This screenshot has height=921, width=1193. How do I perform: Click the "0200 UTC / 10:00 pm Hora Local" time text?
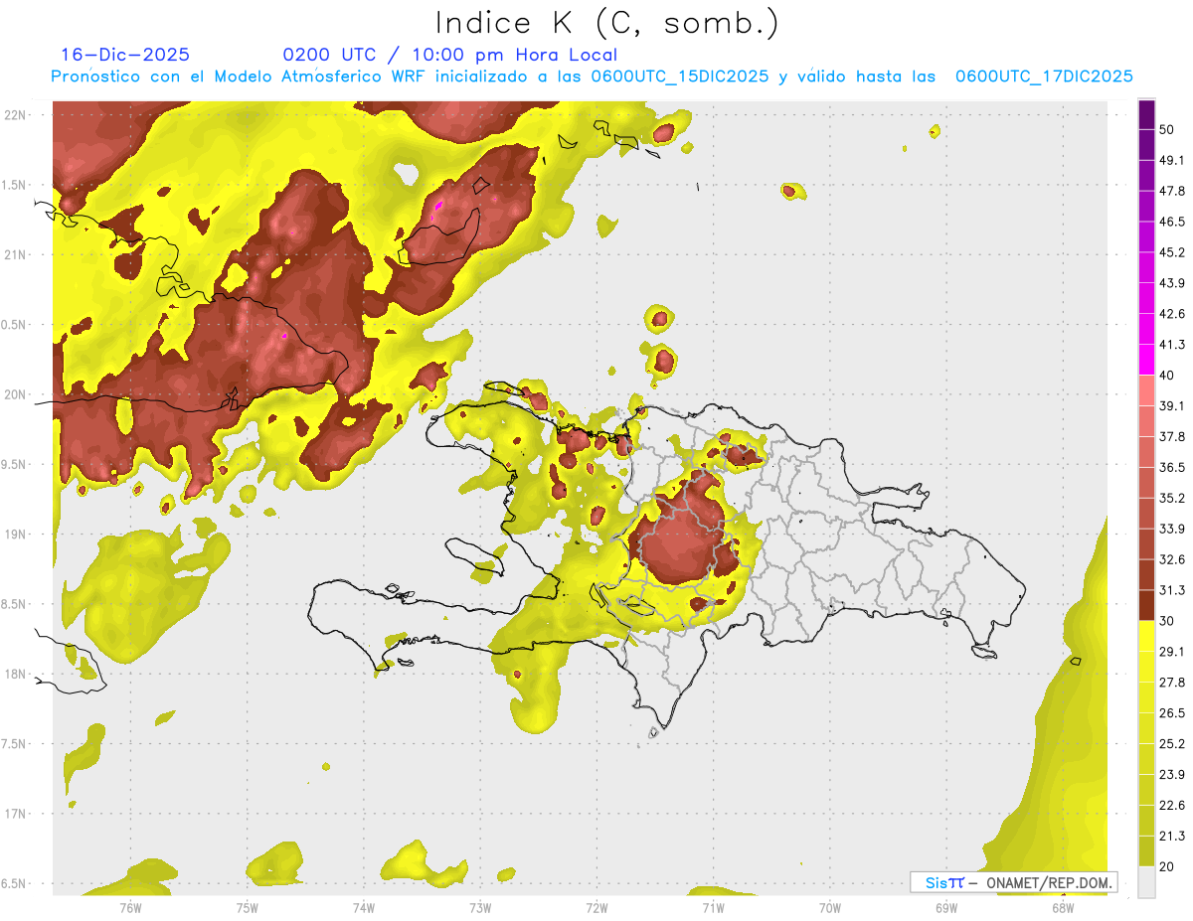pos(450,55)
